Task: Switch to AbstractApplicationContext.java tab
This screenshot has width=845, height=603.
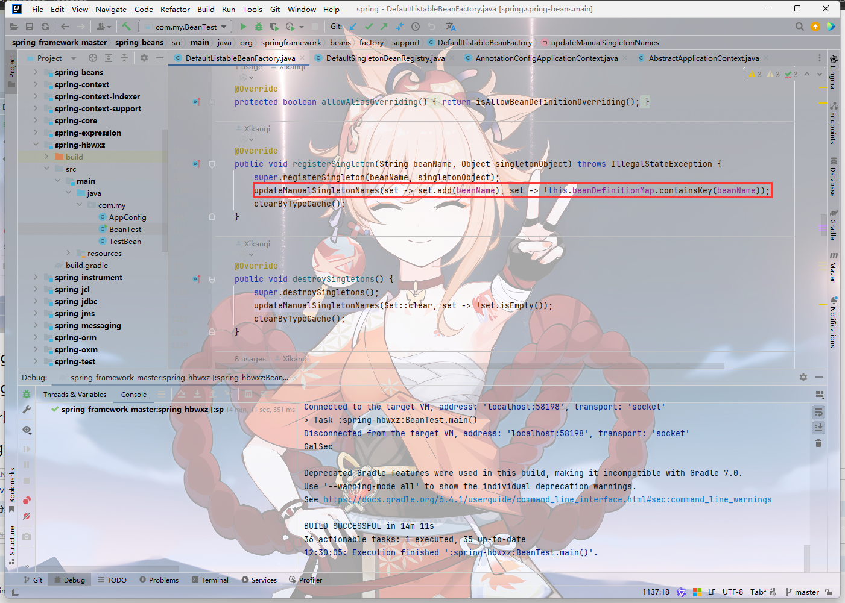Action: pyautogui.click(x=703, y=58)
